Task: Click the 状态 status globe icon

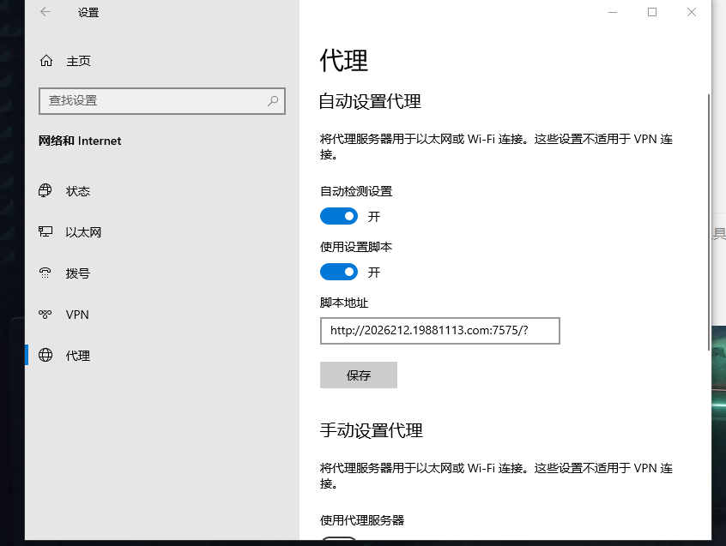Action: point(45,190)
